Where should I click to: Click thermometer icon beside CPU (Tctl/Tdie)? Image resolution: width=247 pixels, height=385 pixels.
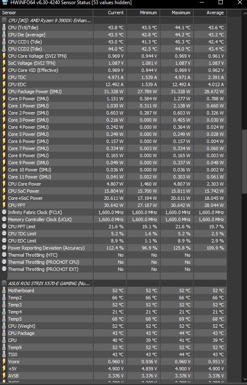tap(4, 28)
